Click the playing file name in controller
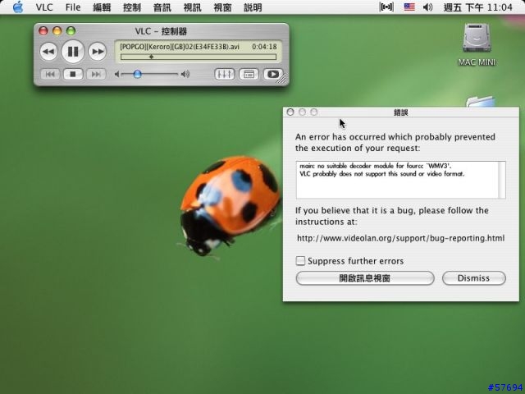The image size is (525, 394). pos(180,47)
